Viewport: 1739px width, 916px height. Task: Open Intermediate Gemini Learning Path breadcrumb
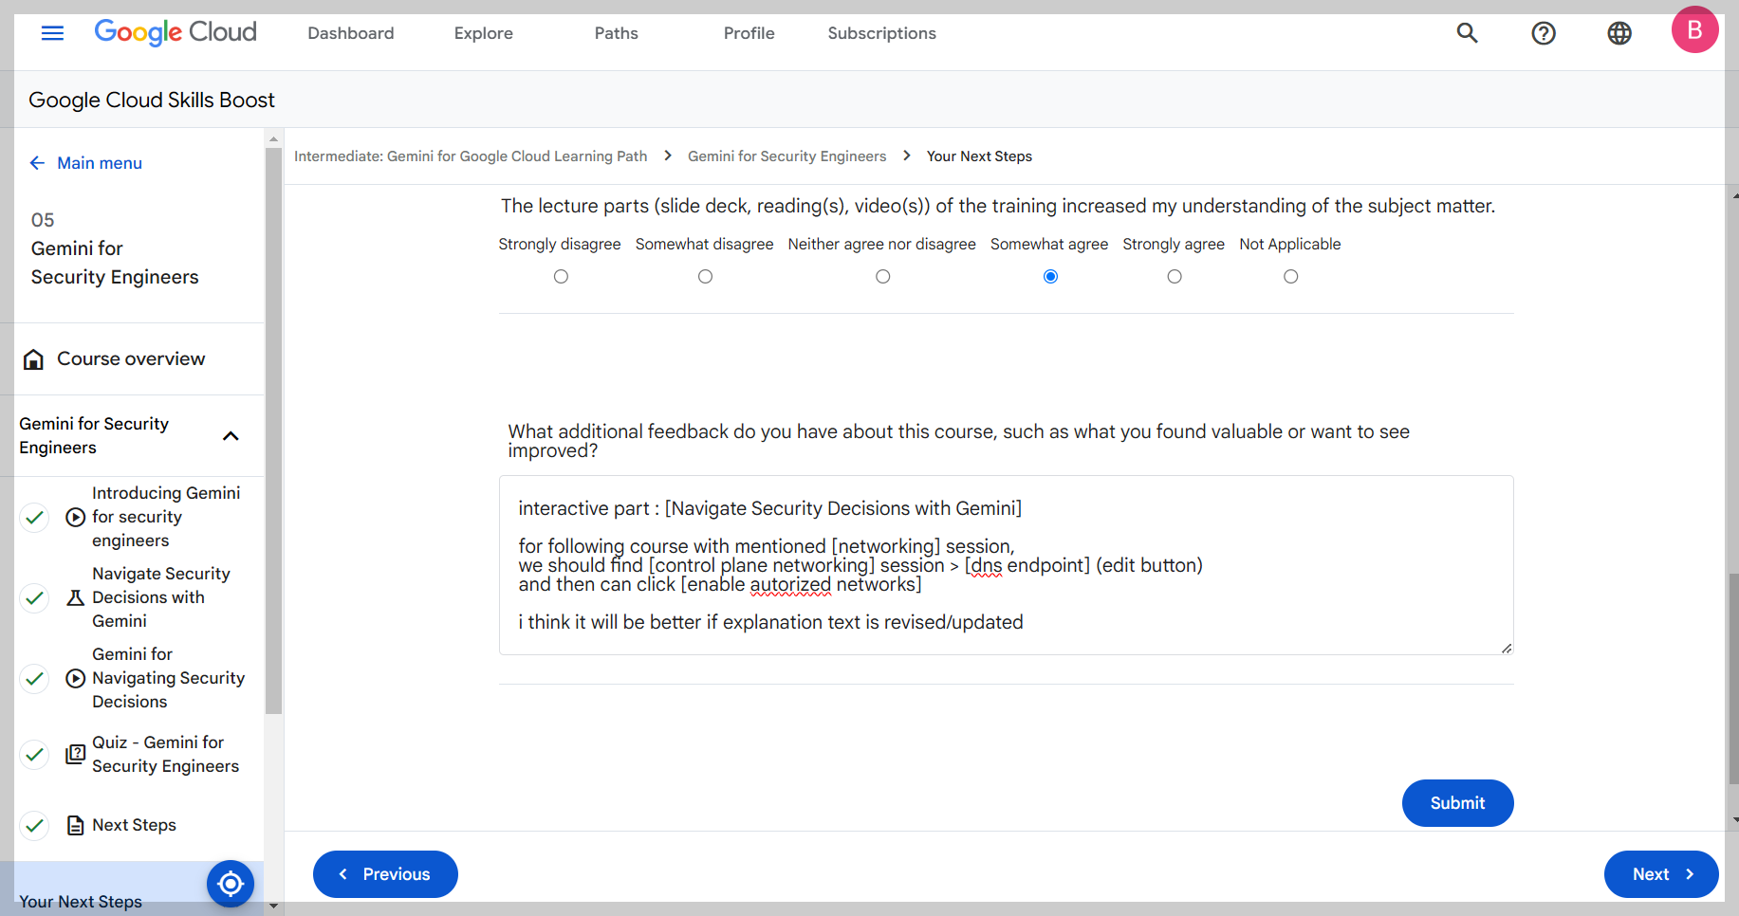pos(471,156)
